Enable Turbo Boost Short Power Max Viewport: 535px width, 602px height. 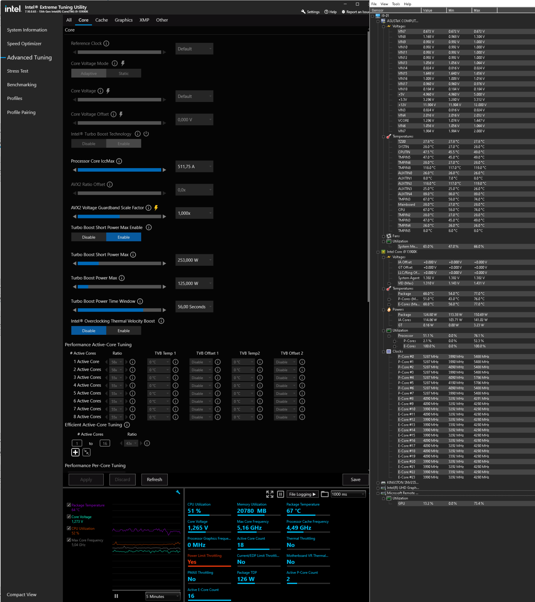124,238
